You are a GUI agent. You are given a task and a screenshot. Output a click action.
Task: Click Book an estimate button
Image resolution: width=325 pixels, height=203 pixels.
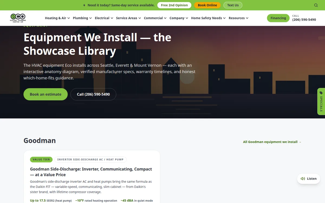click(45, 94)
